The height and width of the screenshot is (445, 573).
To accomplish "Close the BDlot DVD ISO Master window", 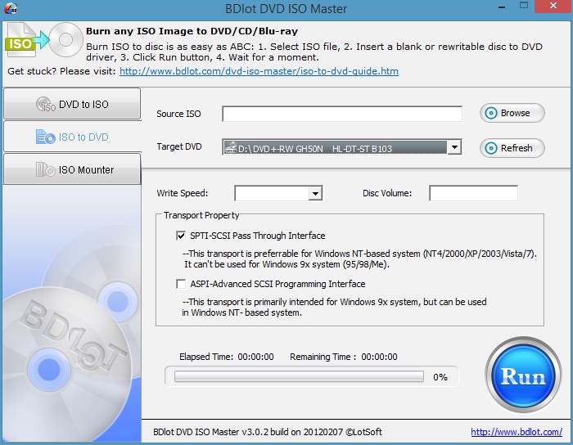I will [x=553, y=6].
